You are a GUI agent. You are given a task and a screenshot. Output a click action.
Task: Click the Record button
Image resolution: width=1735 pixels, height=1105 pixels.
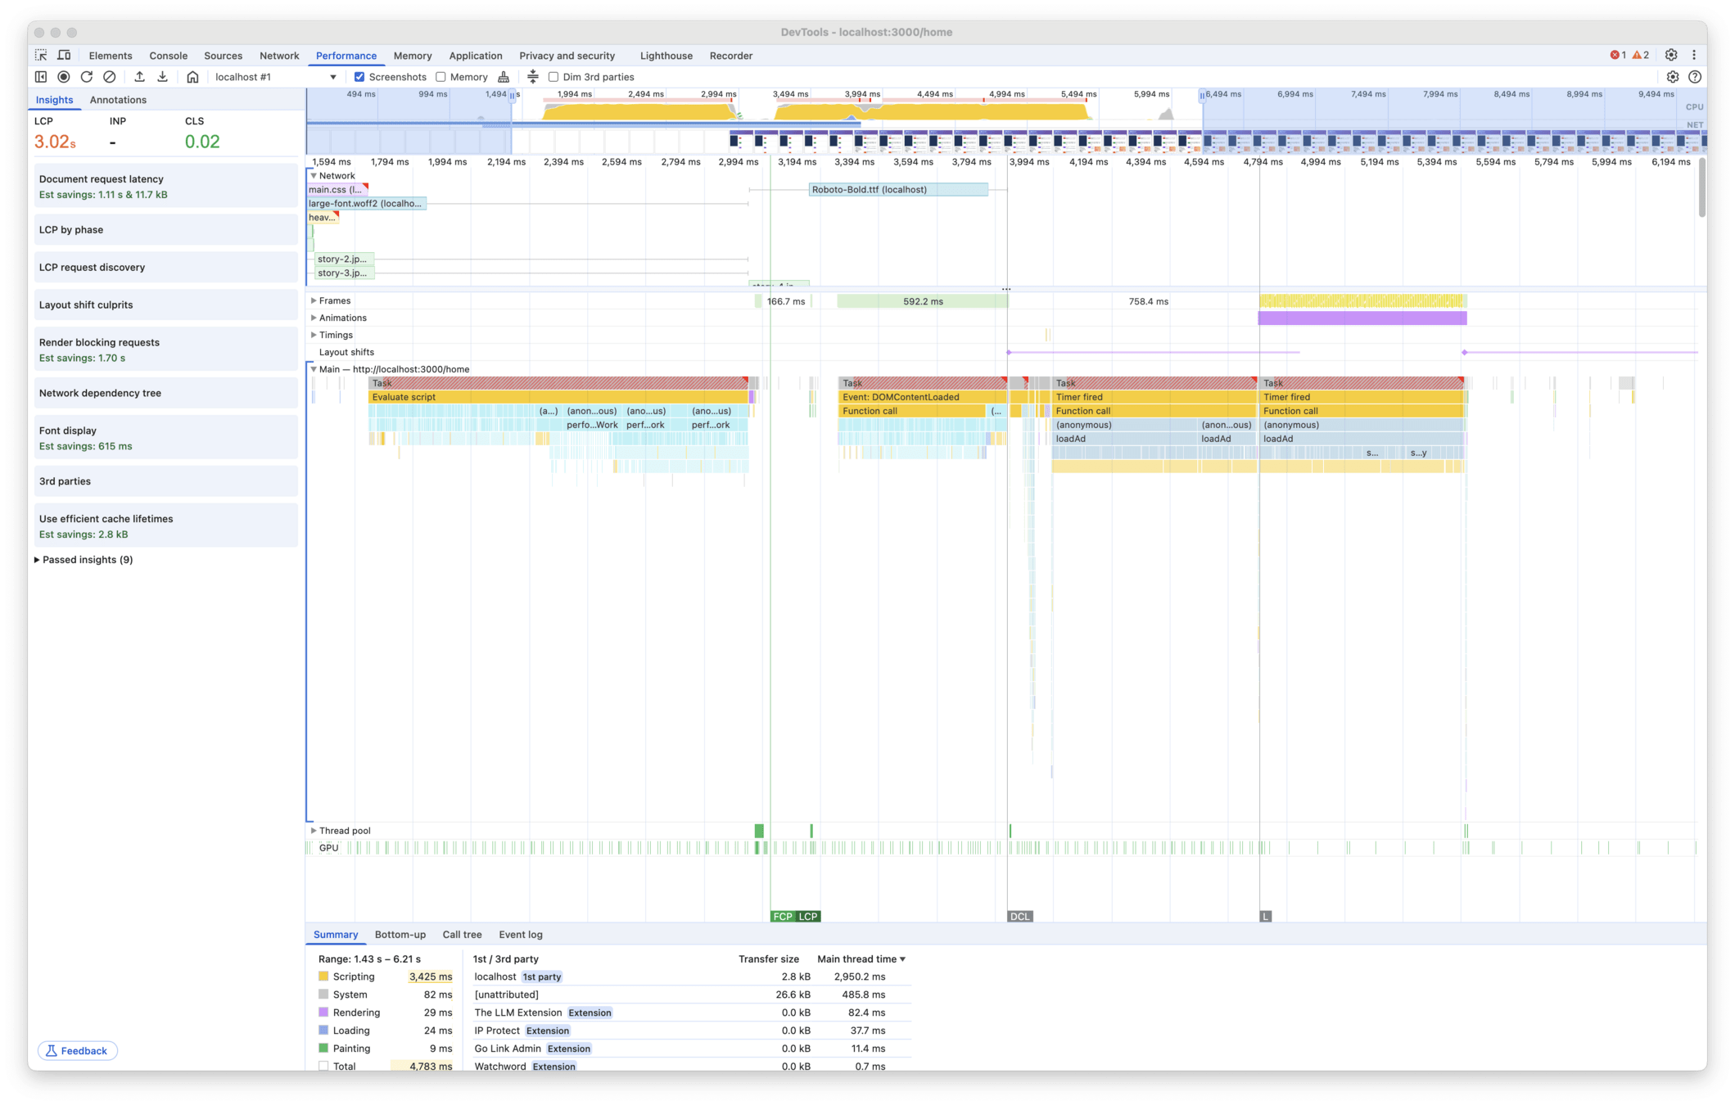64,77
